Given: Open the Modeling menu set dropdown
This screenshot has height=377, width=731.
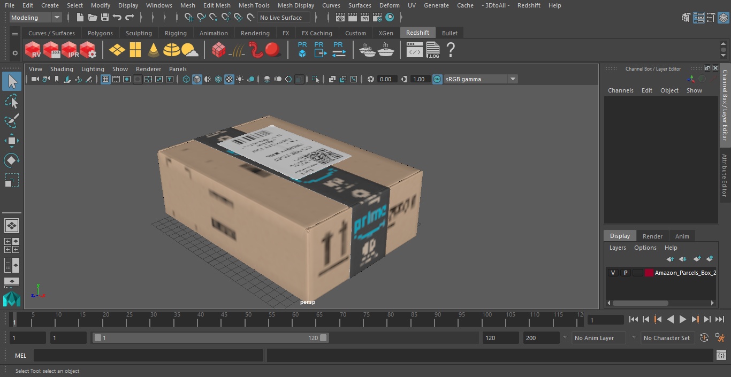Looking at the screenshot, I should point(35,18).
